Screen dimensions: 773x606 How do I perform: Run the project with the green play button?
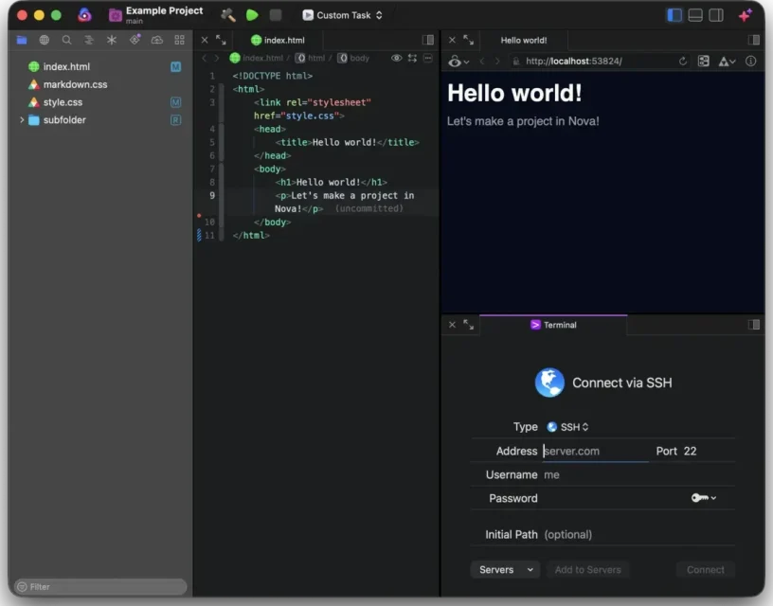pos(252,15)
